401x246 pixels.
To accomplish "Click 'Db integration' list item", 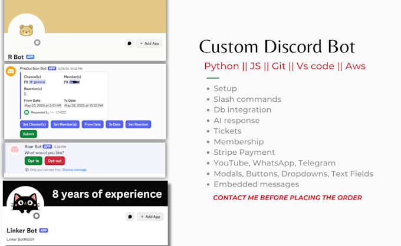I will [x=242, y=109].
